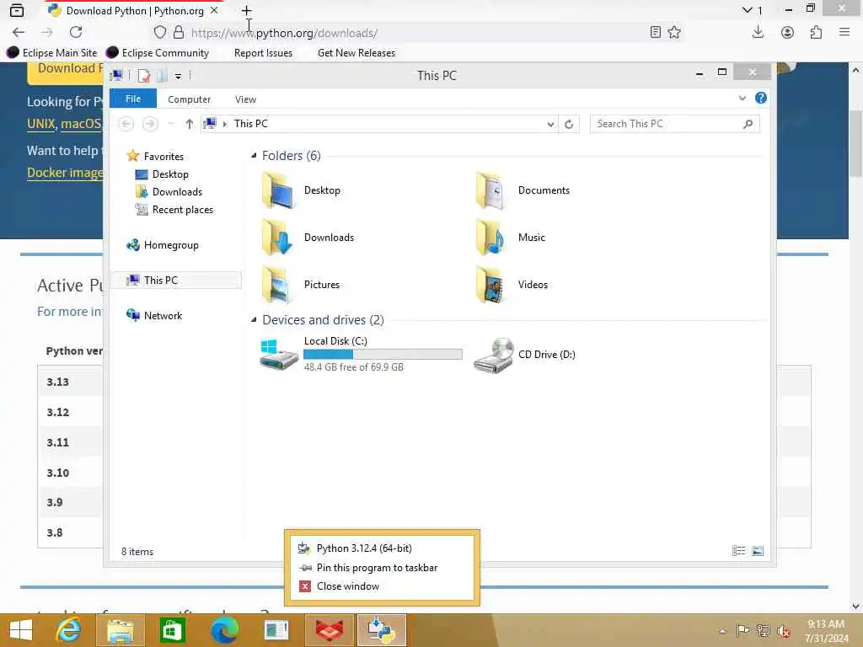Open new Firefox tab with plus button
Screen dimensions: 863x647
click(247, 10)
